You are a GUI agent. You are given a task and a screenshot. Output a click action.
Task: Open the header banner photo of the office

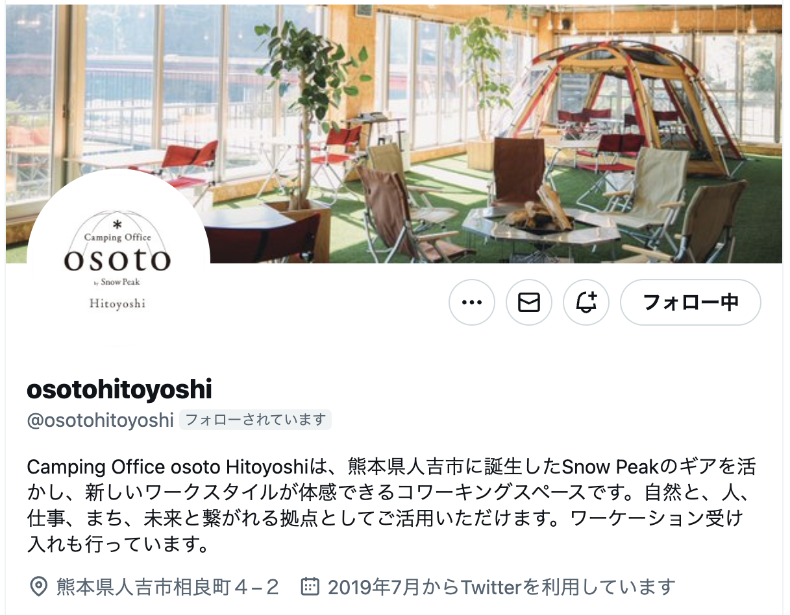(x=395, y=134)
